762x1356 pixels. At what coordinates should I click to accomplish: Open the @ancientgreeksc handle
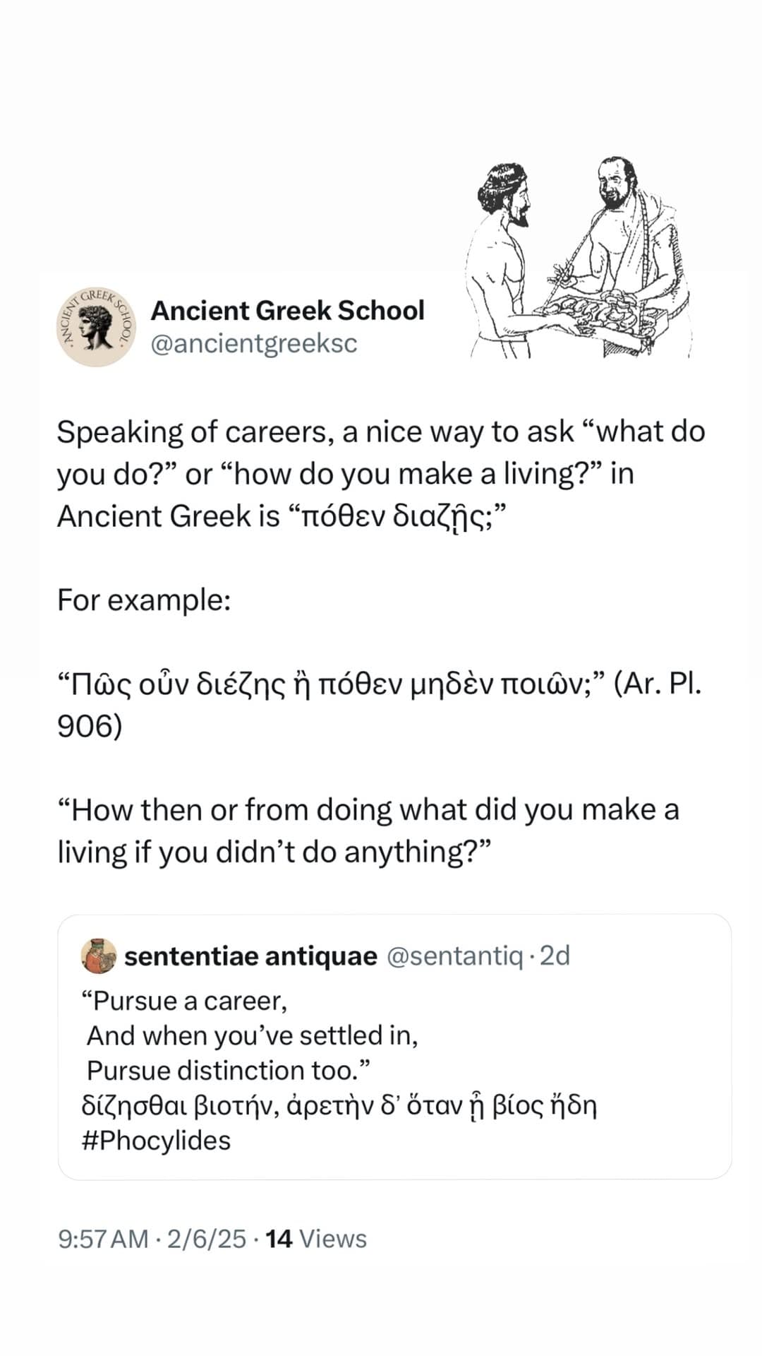(x=255, y=346)
